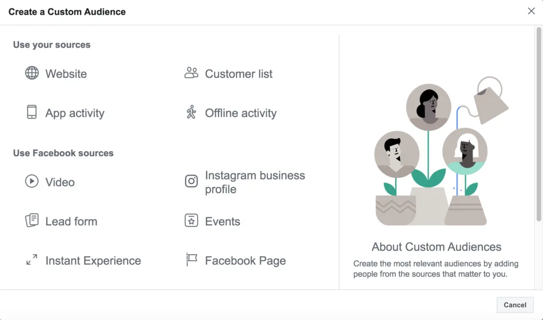Click the Cancel button
Screen dimensions: 543x320
[x=515, y=305]
